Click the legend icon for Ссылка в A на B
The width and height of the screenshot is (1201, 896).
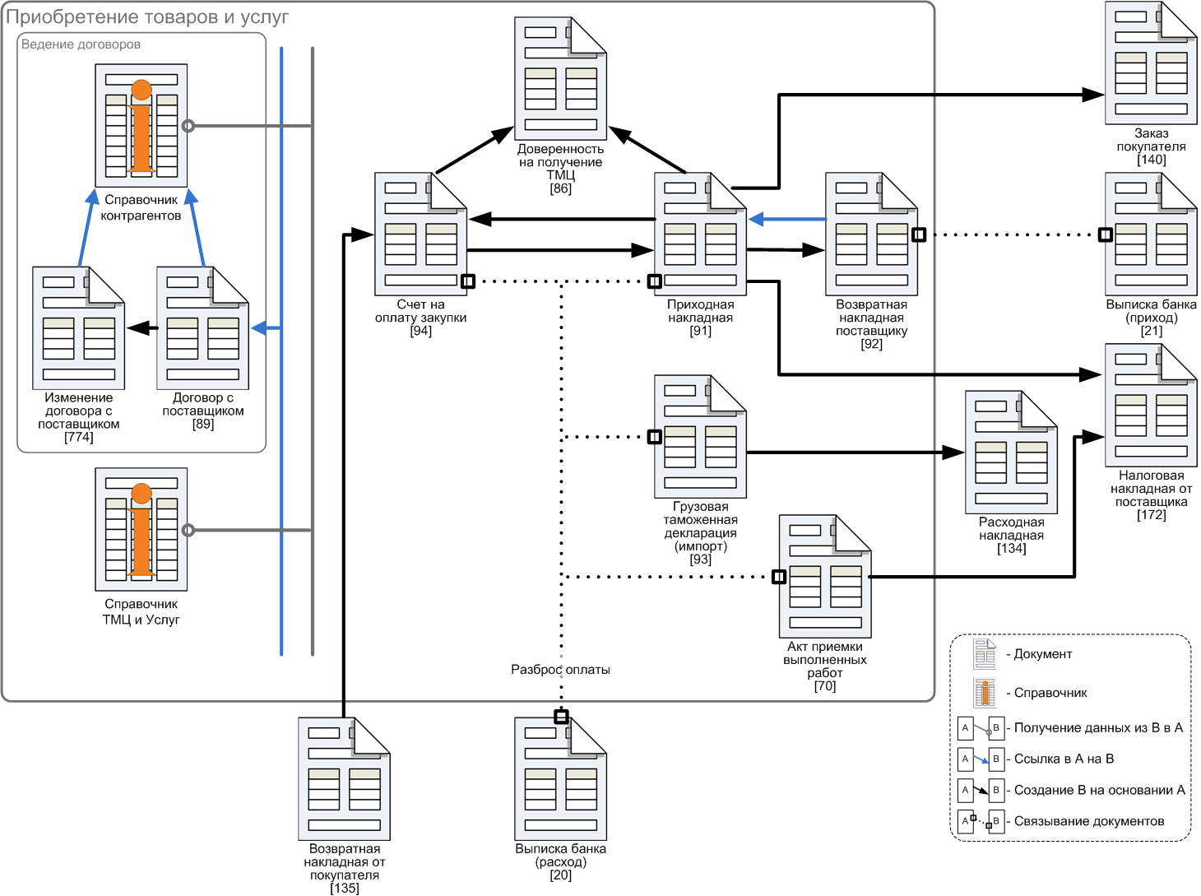[x=981, y=759]
